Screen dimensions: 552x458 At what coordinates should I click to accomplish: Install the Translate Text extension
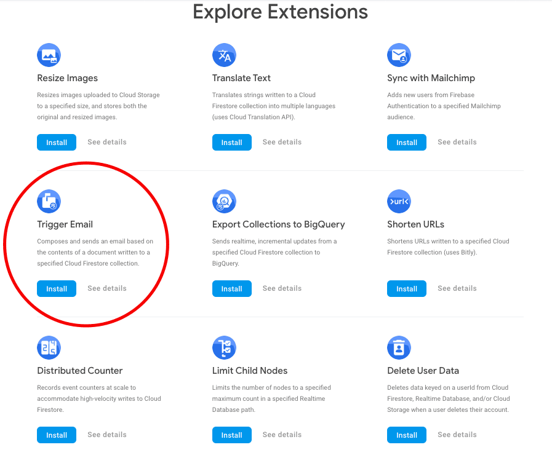[x=231, y=142]
